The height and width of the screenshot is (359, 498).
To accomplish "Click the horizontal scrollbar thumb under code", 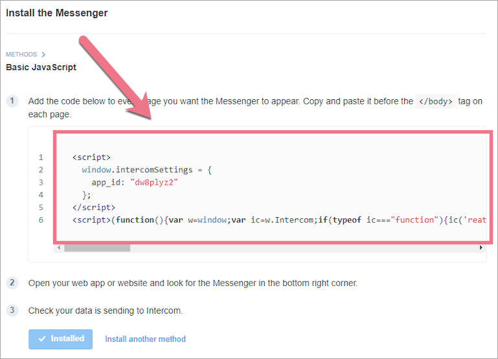I will pyautogui.click(x=96, y=248).
